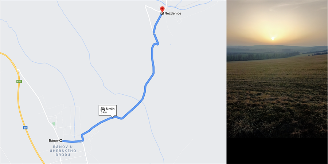The width and height of the screenshot is (328, 164).
Task: Click the waypoint dot south of Nezdenice
Action: point(154,33)
